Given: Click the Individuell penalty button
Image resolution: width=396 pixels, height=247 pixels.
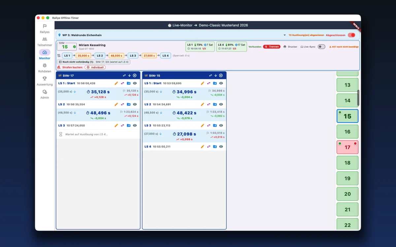Looking at the screenshot, I should pyautogui.click(x=95, y=67).
